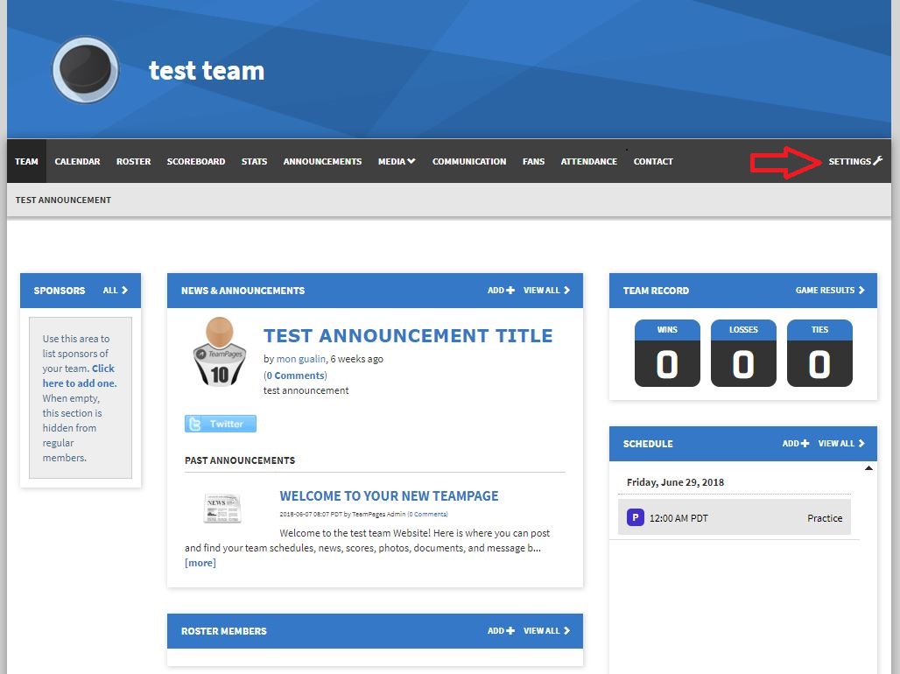Click the Past Announcements heading

pyautogui.click(x=240, y=460)
